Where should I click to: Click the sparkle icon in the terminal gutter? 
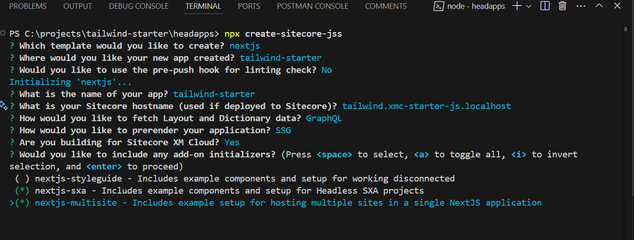click(4, 105)
